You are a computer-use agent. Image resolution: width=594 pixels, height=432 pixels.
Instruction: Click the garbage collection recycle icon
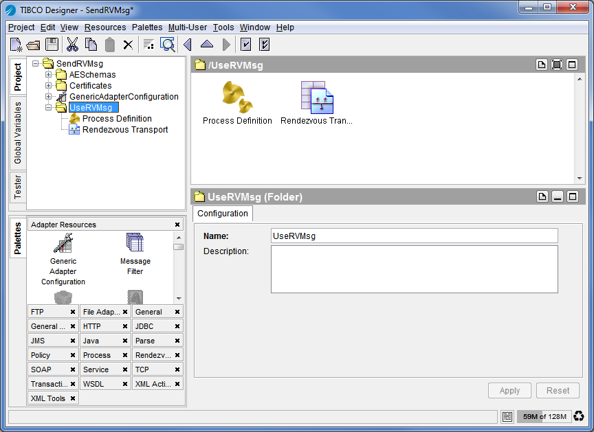point(579,416)
